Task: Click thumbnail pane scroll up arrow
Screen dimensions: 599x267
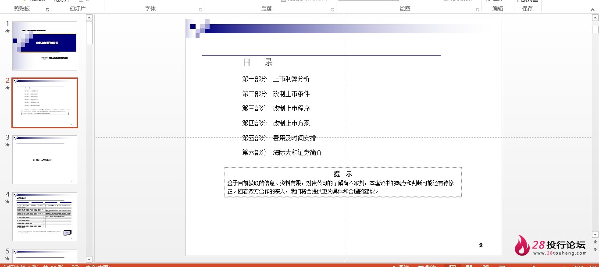Action: click(x=89, y=18)
